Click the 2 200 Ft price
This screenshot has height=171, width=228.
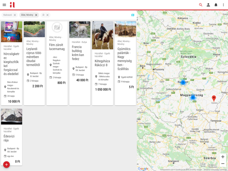pos(38,86)
